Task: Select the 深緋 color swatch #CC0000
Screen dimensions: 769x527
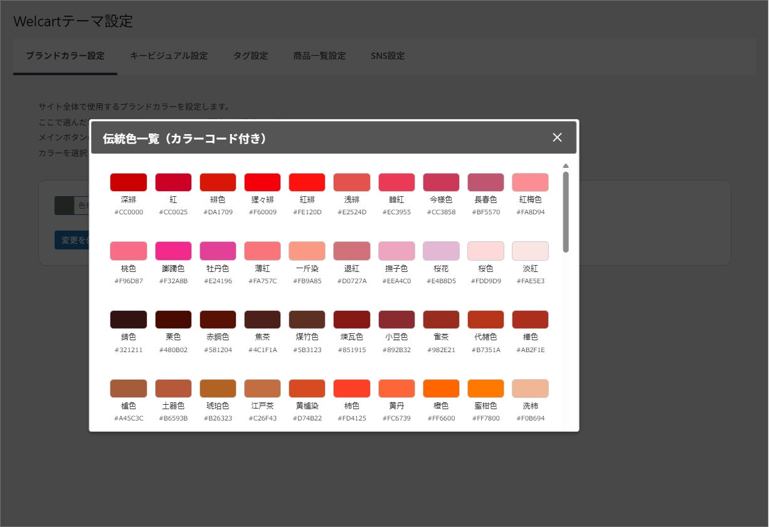Action: point(128,182)
